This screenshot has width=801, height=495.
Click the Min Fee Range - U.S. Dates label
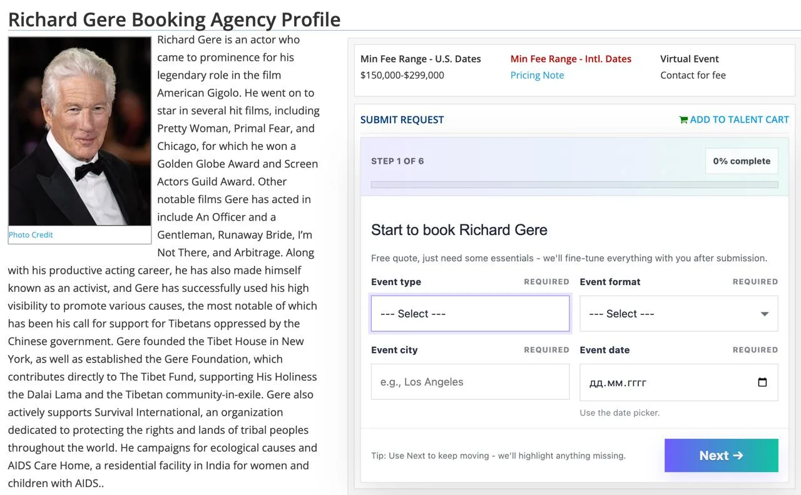(421, 59)
